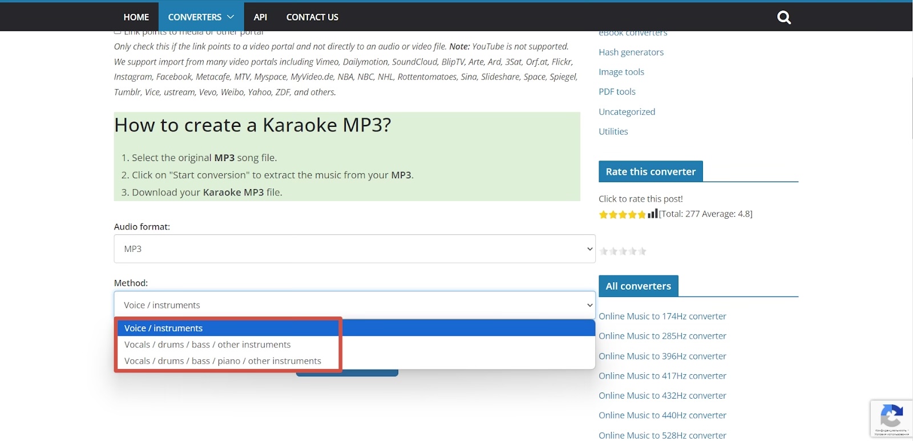Open the Contact Us page
This screenshot has width=913, height=441.
pyautogui.click(x=312, y=17)
